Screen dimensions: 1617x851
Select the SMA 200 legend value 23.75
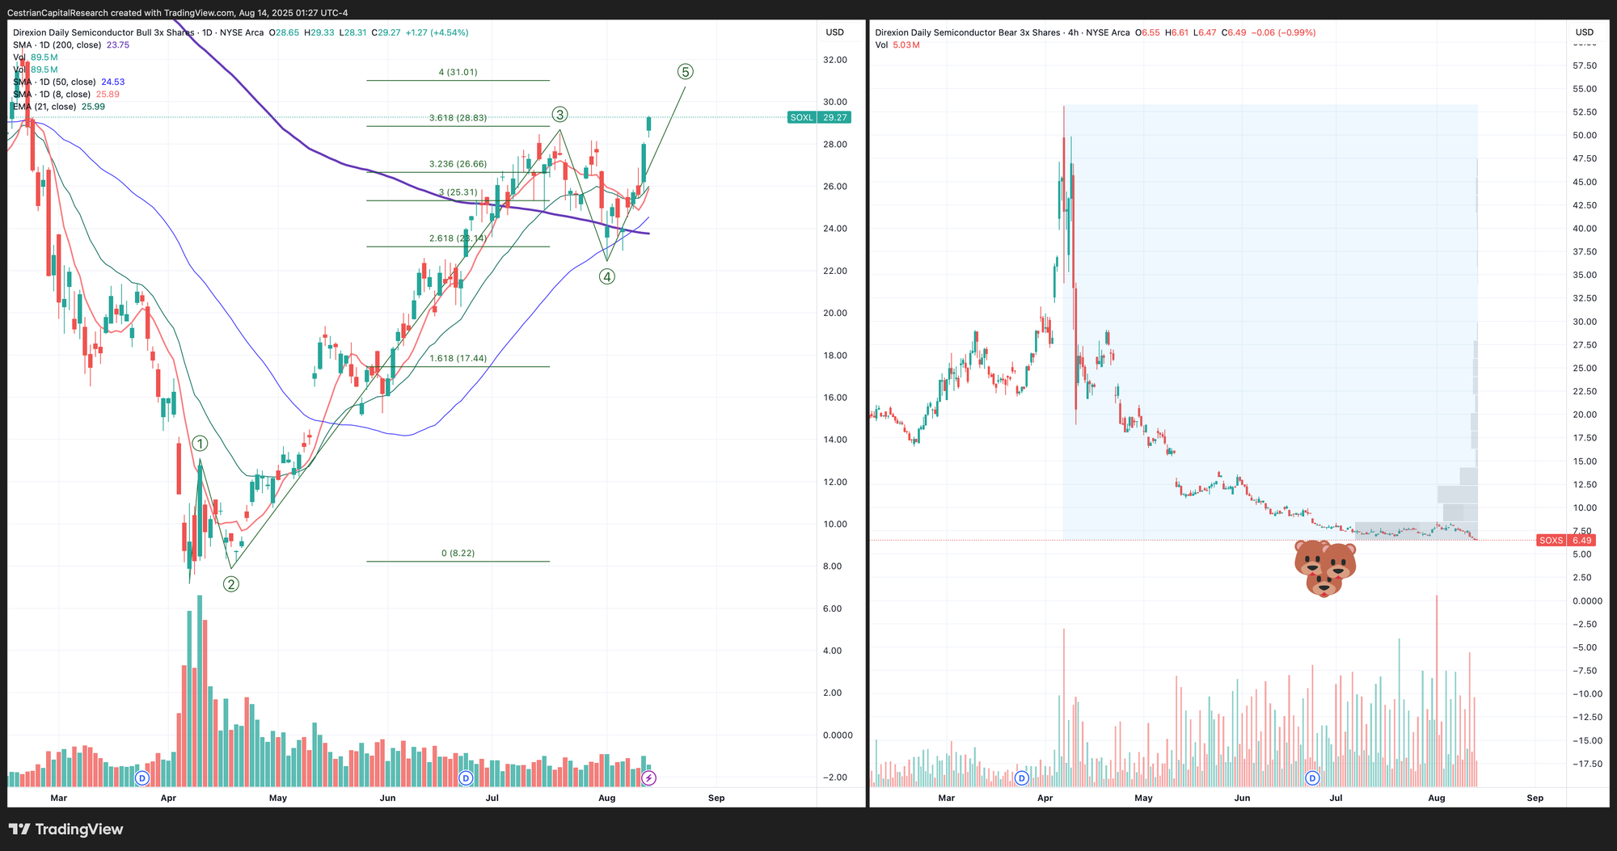(x=118, y=45)
